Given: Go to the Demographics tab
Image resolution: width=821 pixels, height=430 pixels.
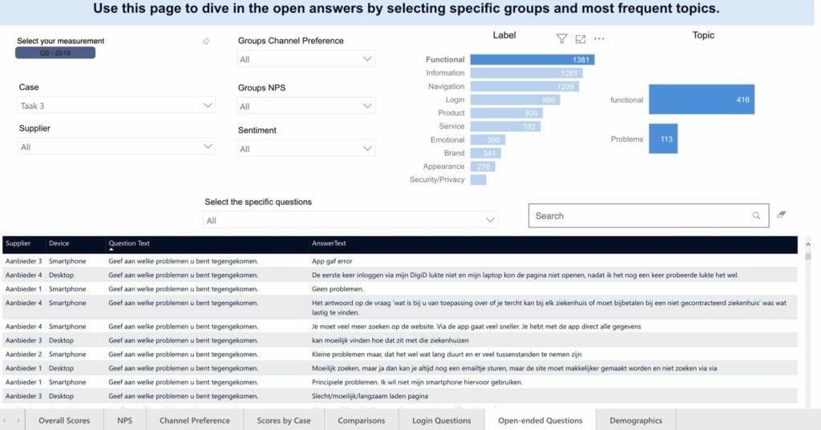Looking at the screenshot, I should 636,420.
